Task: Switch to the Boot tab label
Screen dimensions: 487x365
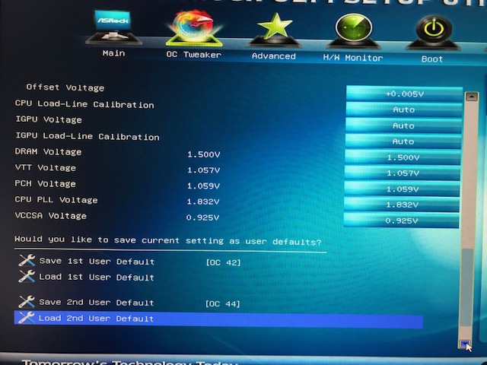Action: click(432, 59)
